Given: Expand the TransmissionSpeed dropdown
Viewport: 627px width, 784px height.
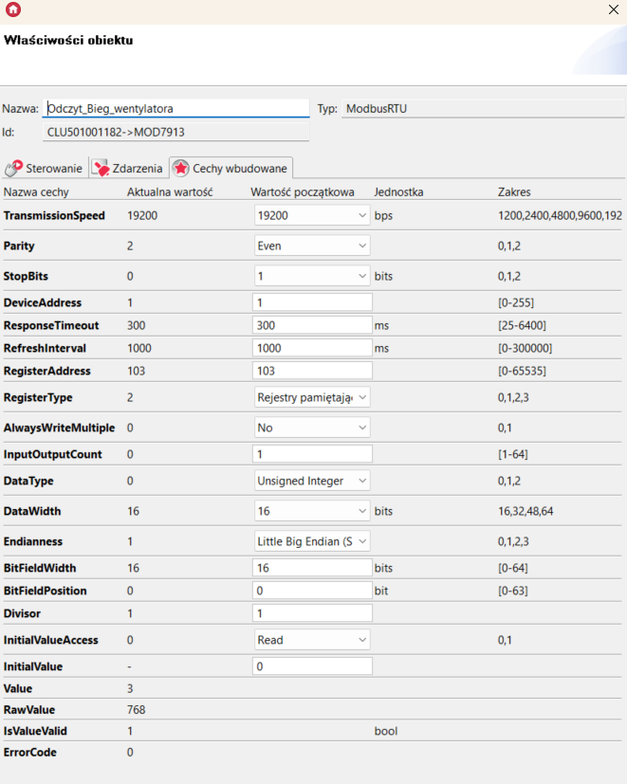Looking at the screenshot, I should (x=311, y=215).
